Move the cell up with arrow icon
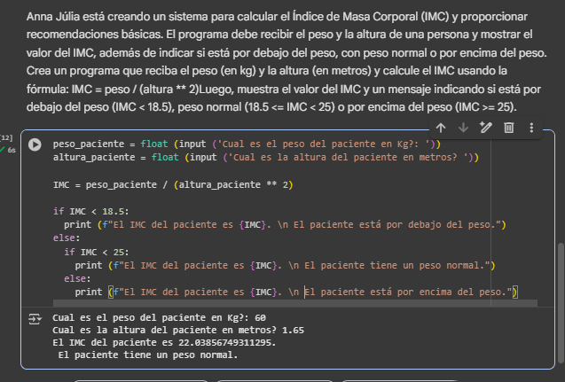Viewport: 565px width, 382px height. click(441, 128)
